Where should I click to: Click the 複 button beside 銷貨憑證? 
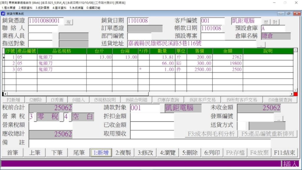coord(68,22)
